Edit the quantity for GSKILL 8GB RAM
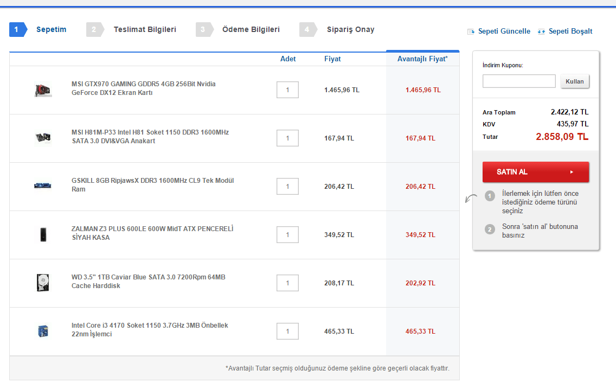The image size is (616, 389). click(287, 186)
